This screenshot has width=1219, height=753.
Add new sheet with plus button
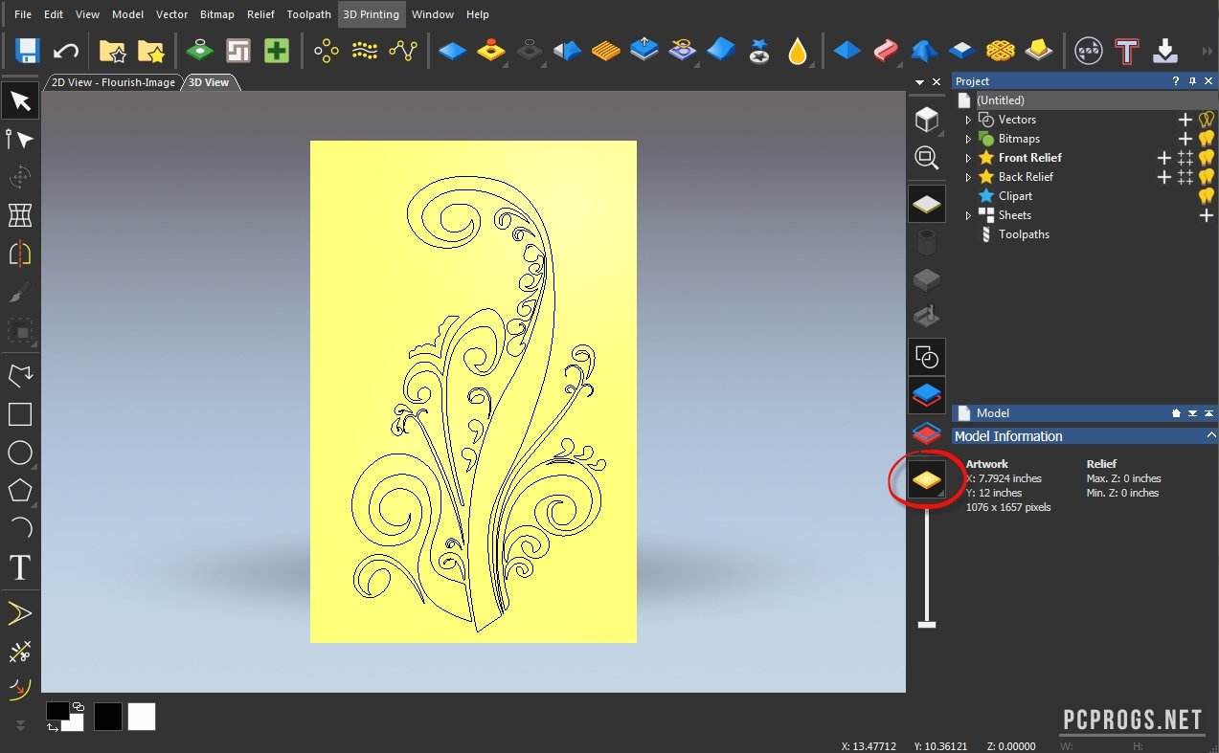coord(1207,215)
